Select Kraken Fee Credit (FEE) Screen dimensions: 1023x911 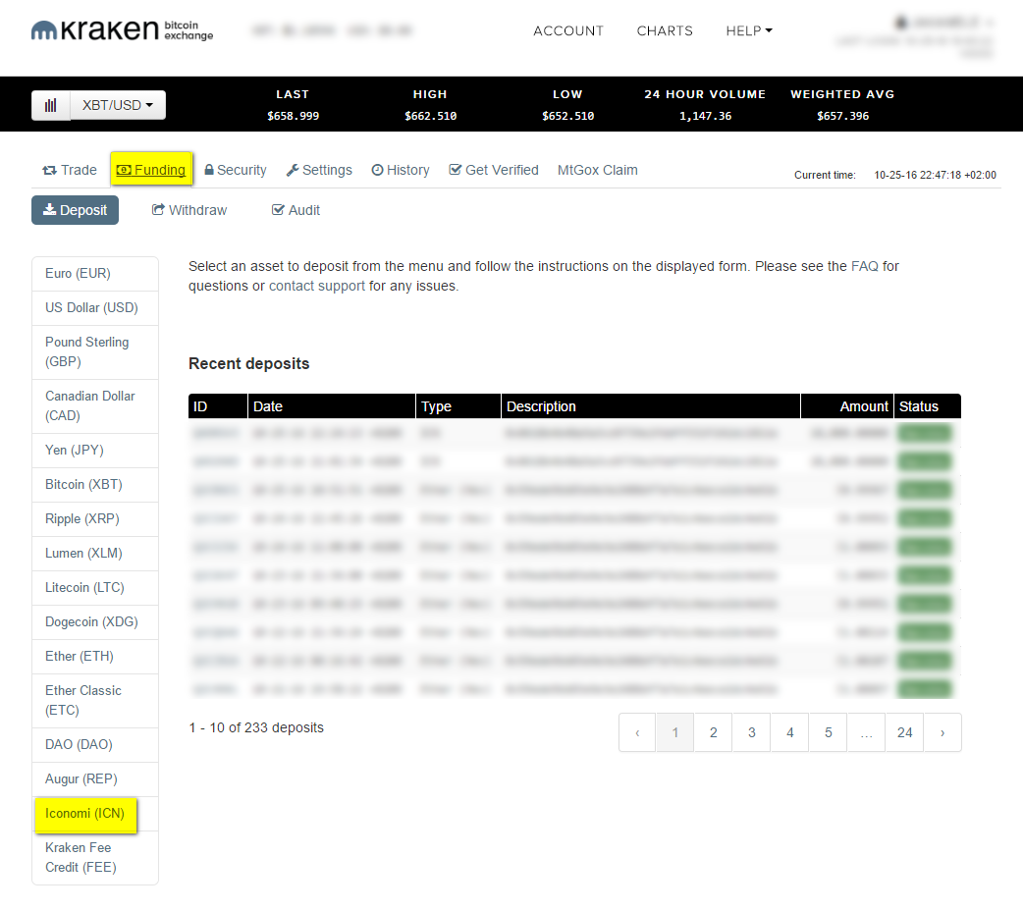(x=95, y=857)
